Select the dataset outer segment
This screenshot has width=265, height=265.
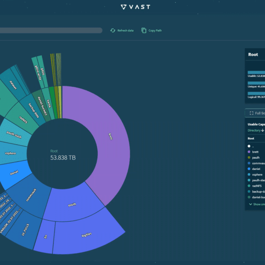14,85
